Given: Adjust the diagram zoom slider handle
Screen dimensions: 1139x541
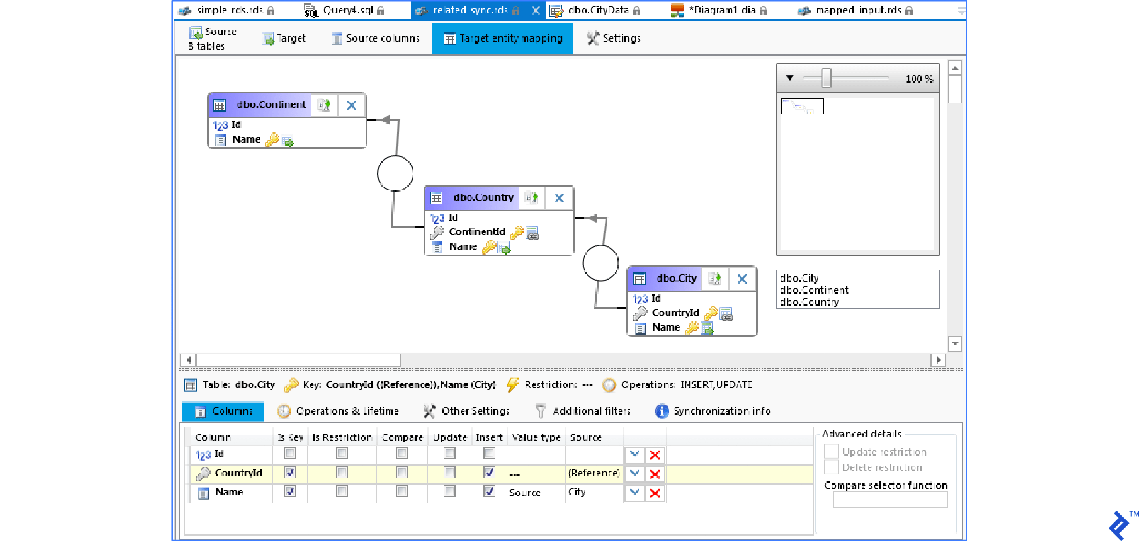Looking at the screenshot, I should [826, 78].
